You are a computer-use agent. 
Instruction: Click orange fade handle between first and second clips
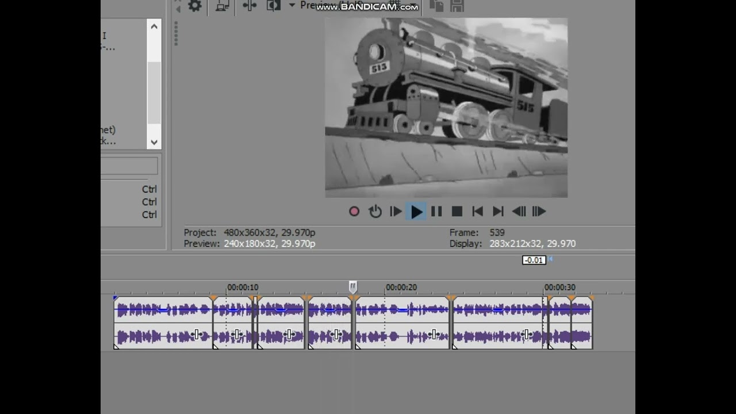pos(213,298)
